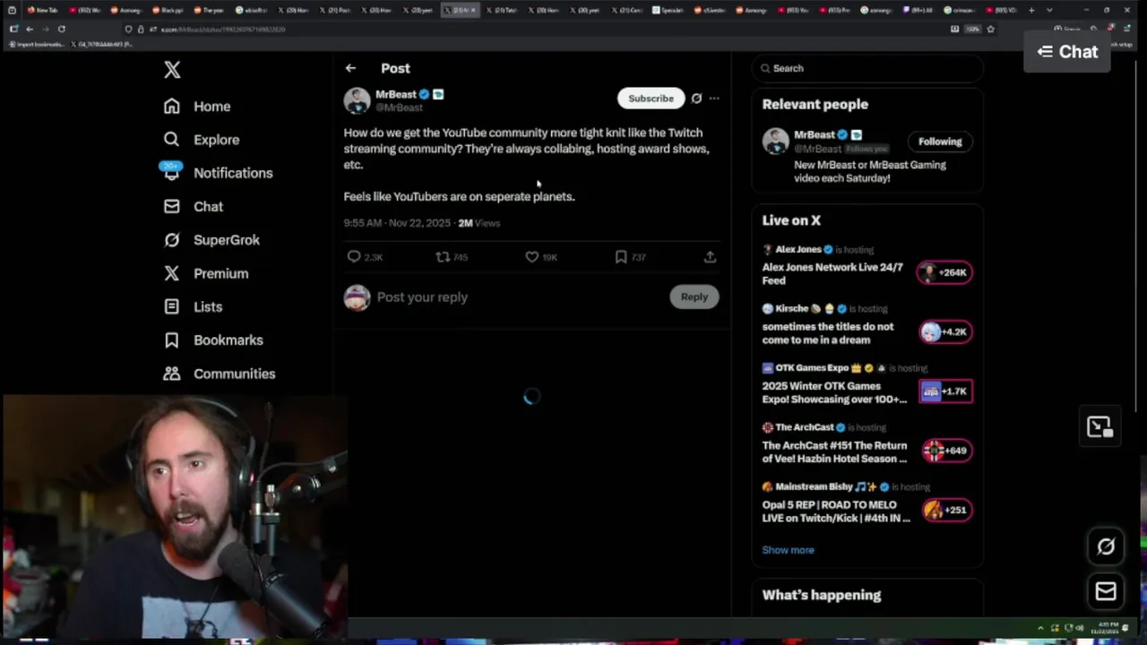Open the Opal 5 REP live stream
This screenshot has height=645, width=1147.
pos(836,511)
